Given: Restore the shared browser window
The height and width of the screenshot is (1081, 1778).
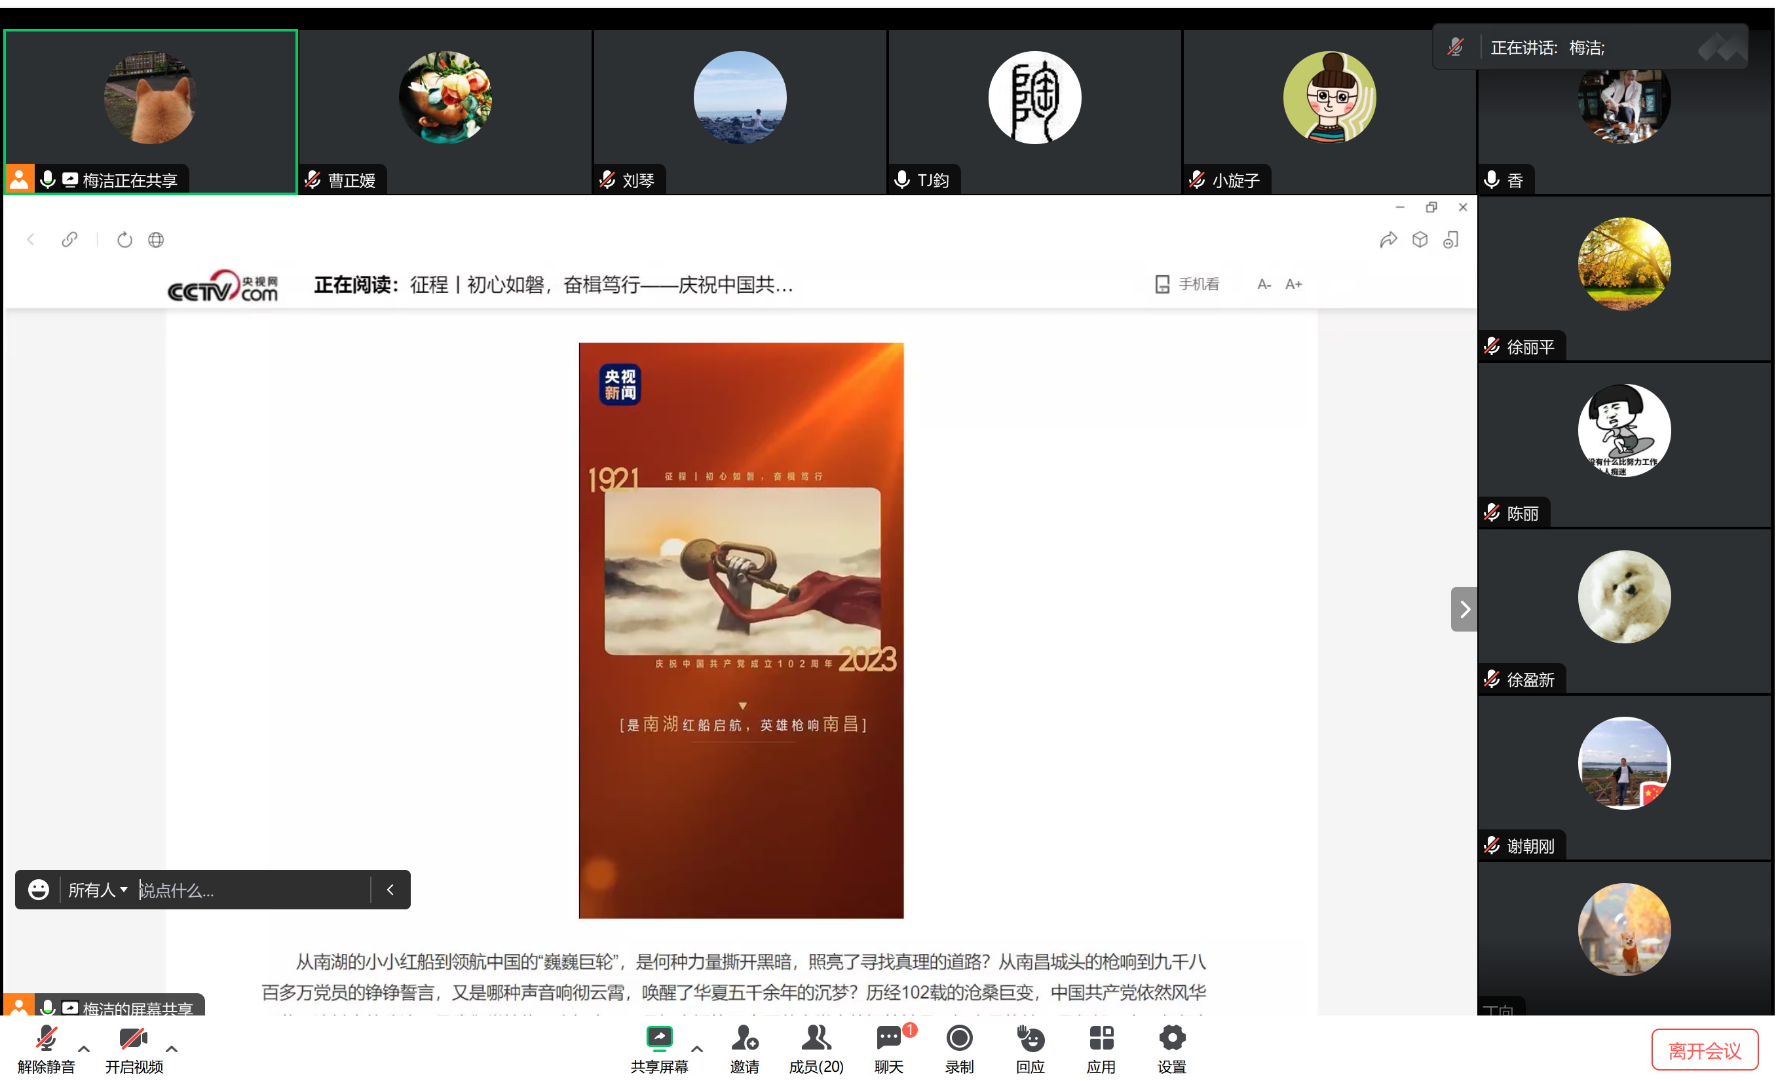Looking at the screenshot, I should click(x=1431, y=207).
